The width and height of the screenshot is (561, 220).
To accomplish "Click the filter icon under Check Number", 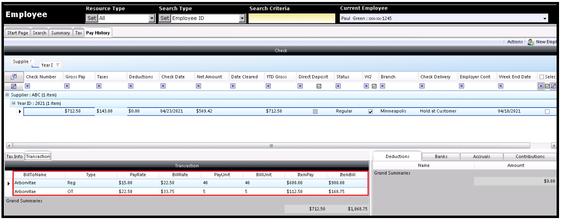I will (28, 87).
